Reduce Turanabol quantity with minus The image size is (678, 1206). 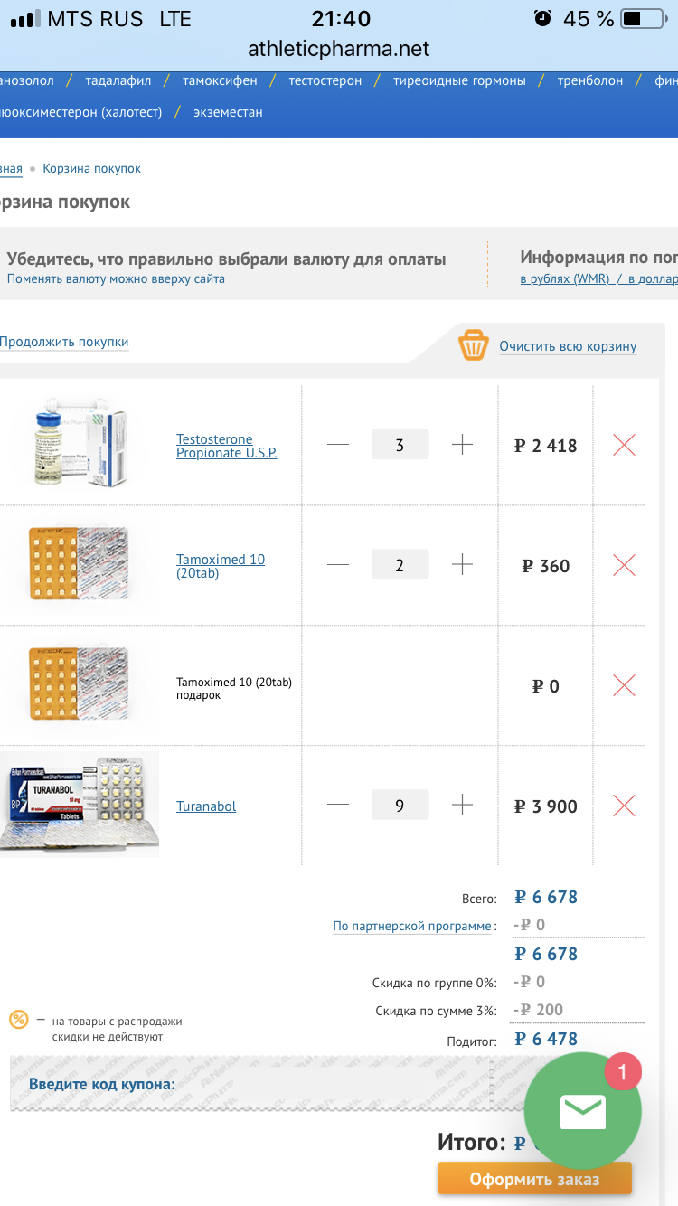click(338, 806)
